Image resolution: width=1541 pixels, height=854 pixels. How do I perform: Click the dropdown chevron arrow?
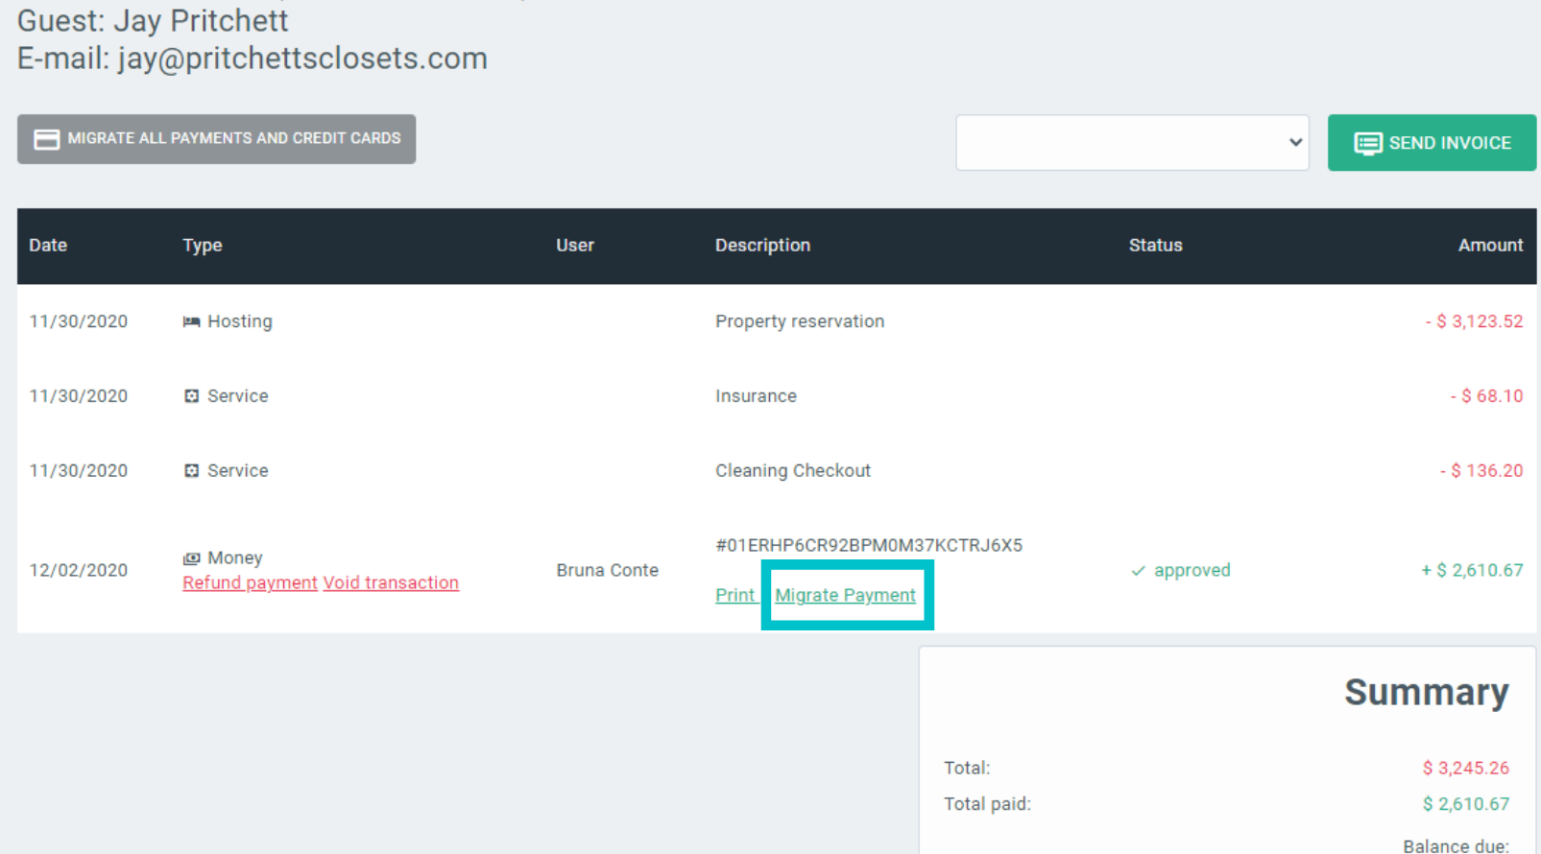coord(1294,143)
